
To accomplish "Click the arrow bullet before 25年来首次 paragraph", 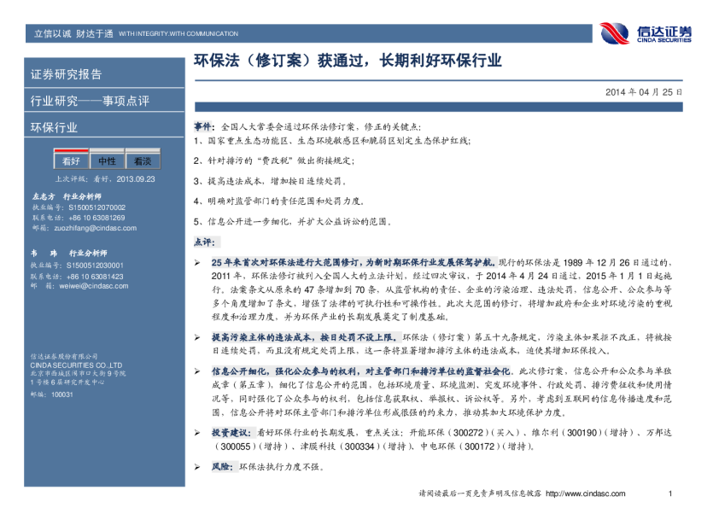I will click(197, 262).
